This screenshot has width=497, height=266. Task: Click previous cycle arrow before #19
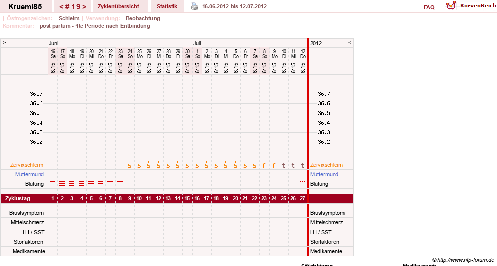[x=61, y=7]
